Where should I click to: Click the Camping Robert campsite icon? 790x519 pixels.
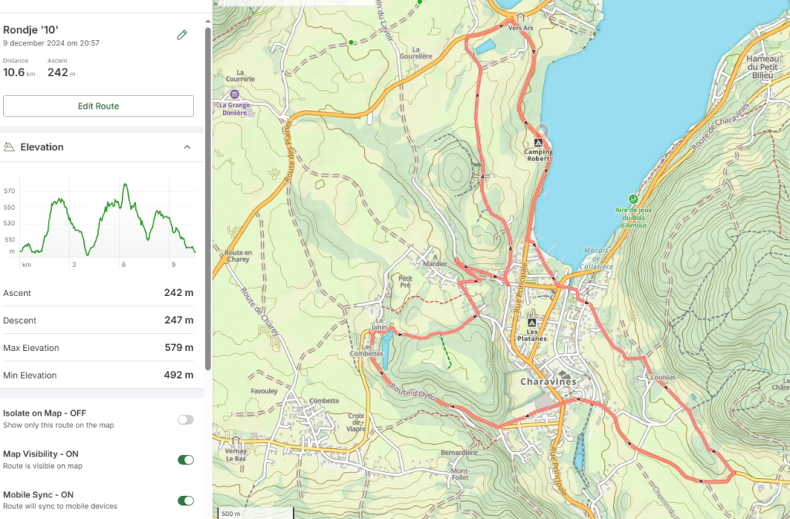pyautogui.click(x=538, y=143)
